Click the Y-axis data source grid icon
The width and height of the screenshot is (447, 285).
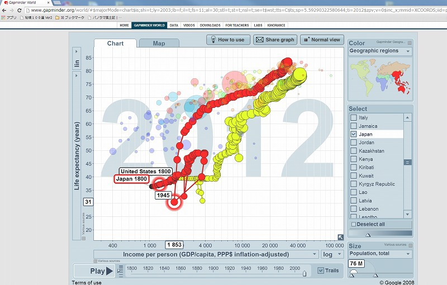tap(83, 238)
